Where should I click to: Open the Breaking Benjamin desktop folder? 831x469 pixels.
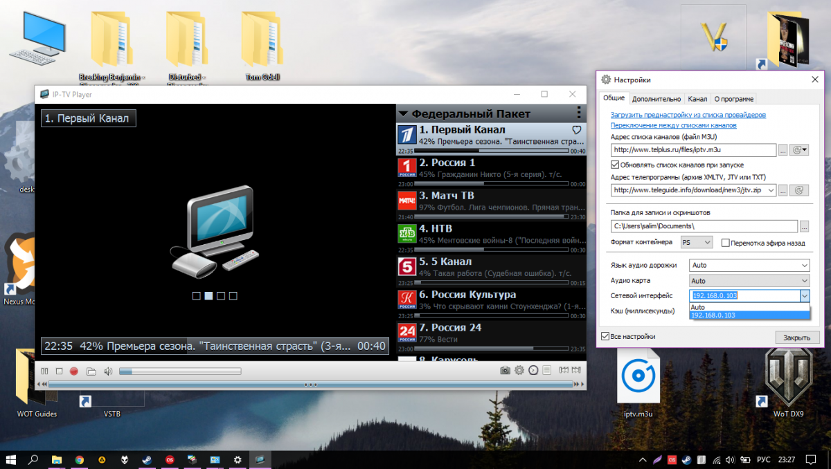click(111, 47)
